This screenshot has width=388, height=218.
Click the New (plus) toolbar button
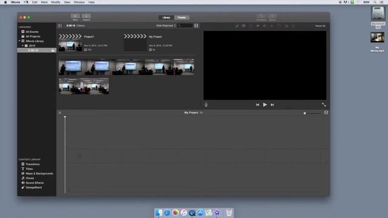tap(75, 17)
